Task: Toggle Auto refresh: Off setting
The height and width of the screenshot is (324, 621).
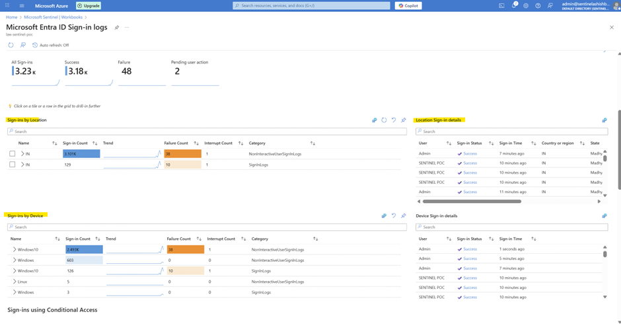Action: (50, 45)
